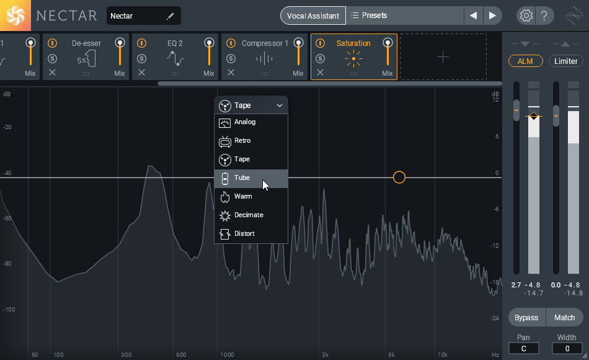Load the next preset with right arrow
This screenshot has width=589, height=360.
tap(492, 16)
